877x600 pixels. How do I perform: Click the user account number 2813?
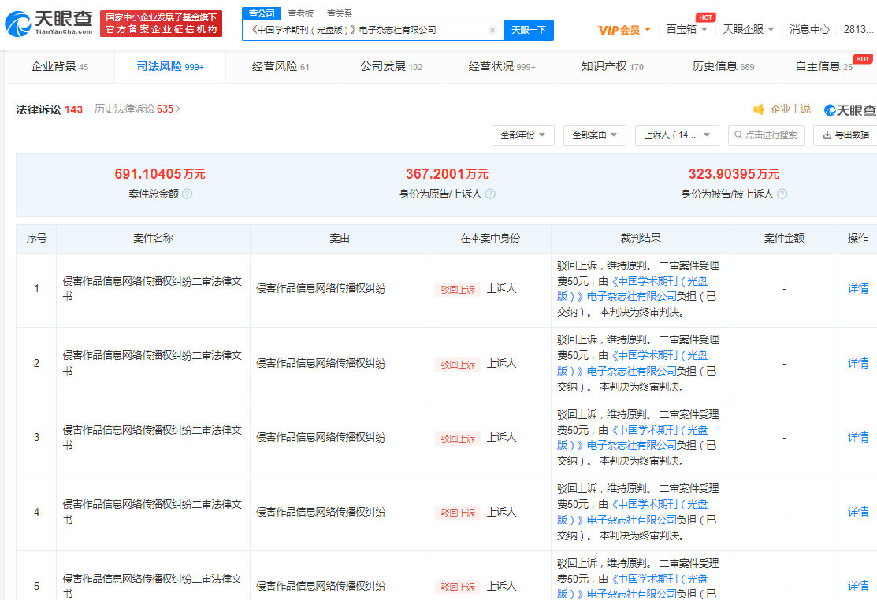[x=859, y=29]
